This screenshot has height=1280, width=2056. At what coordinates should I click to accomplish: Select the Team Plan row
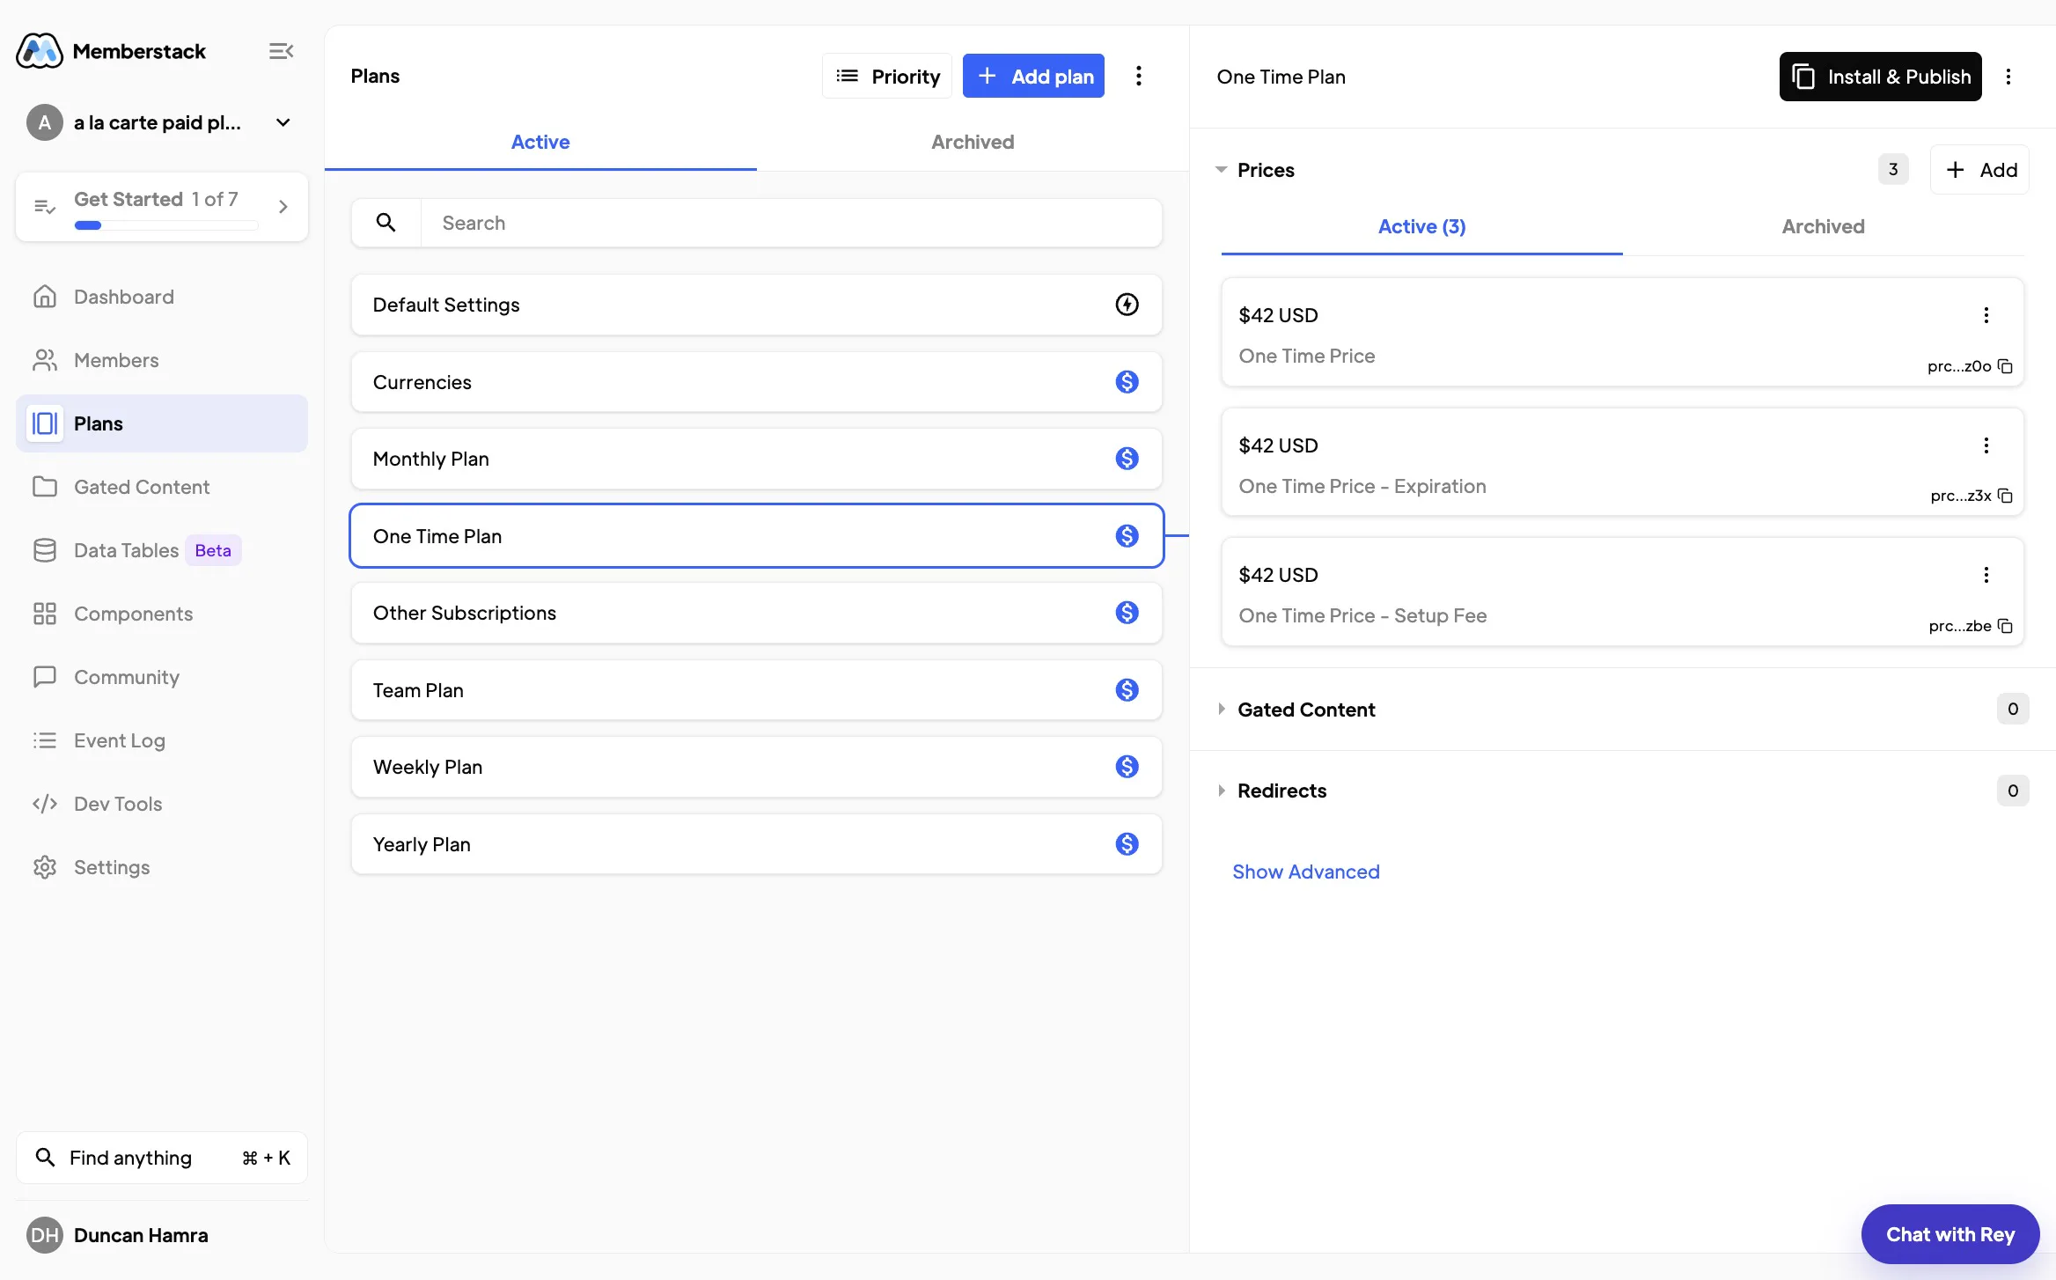pos(756,690)
